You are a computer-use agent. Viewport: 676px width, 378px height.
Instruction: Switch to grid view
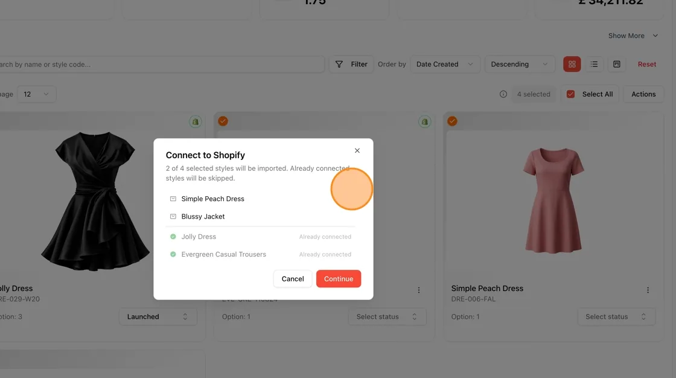coord(572,64)
